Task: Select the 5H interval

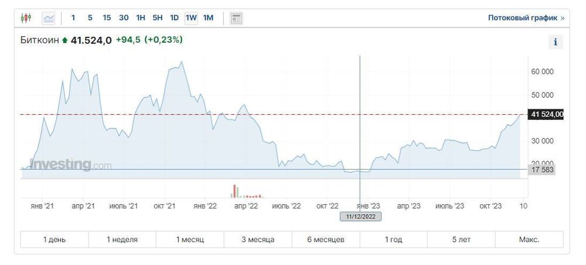Action: point(158,18)
